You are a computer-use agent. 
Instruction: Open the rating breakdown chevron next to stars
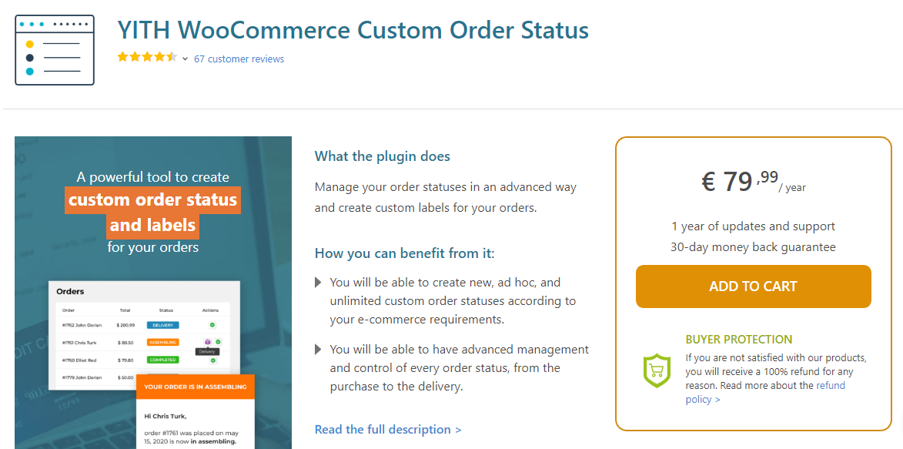pyautogui.click(x=185, y=58)
